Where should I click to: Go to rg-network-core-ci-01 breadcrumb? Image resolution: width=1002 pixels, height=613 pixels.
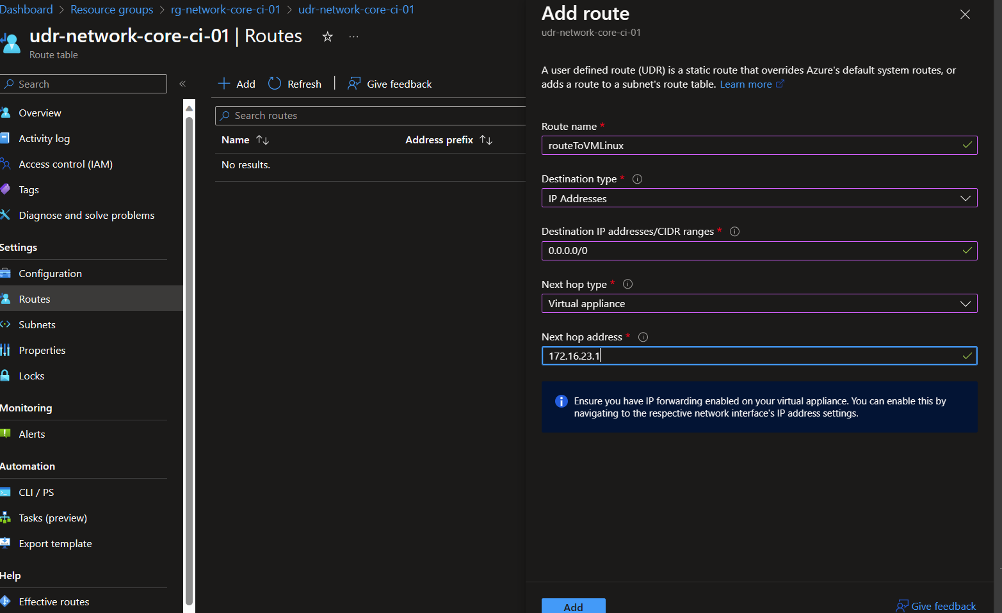pyautogui.click(x=225, y=10)
